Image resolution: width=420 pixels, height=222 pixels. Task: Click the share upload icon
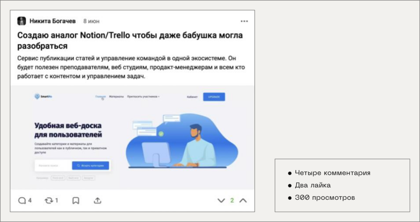[x=98, y=200]
